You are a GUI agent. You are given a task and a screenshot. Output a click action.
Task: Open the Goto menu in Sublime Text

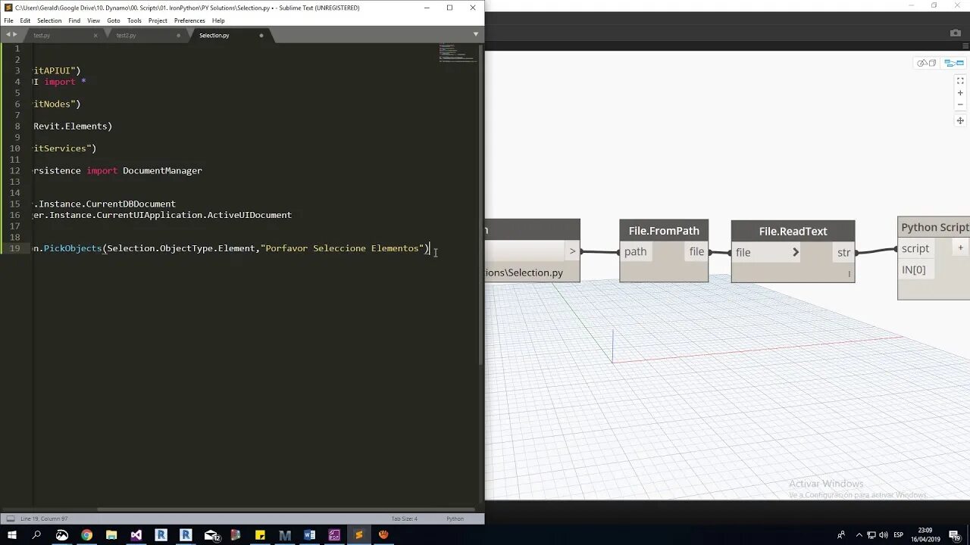[x=114, y=20]
